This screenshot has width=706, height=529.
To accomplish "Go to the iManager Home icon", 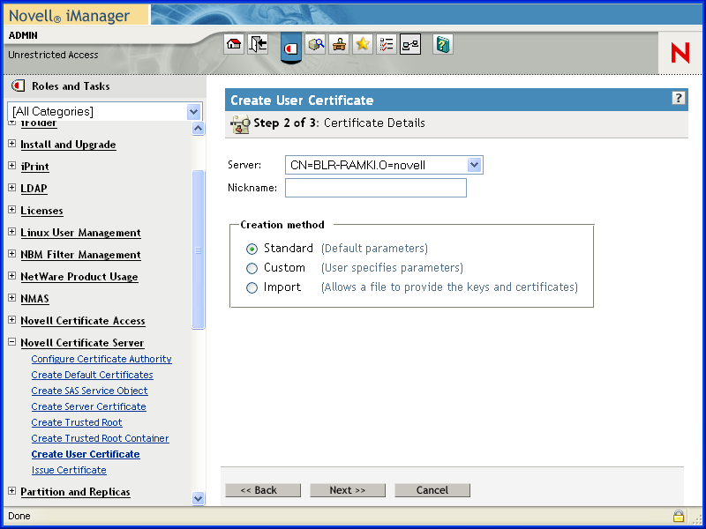I will pyautogui.click(x=234, y=44).
